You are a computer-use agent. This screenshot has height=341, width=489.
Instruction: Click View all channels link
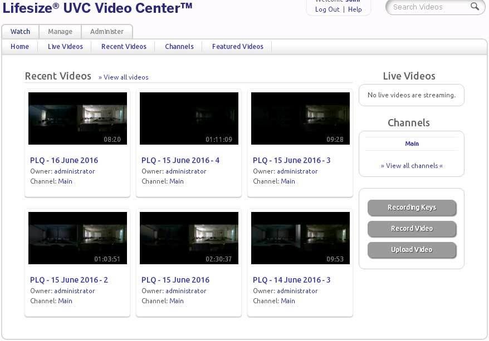[x=412, y=166]
